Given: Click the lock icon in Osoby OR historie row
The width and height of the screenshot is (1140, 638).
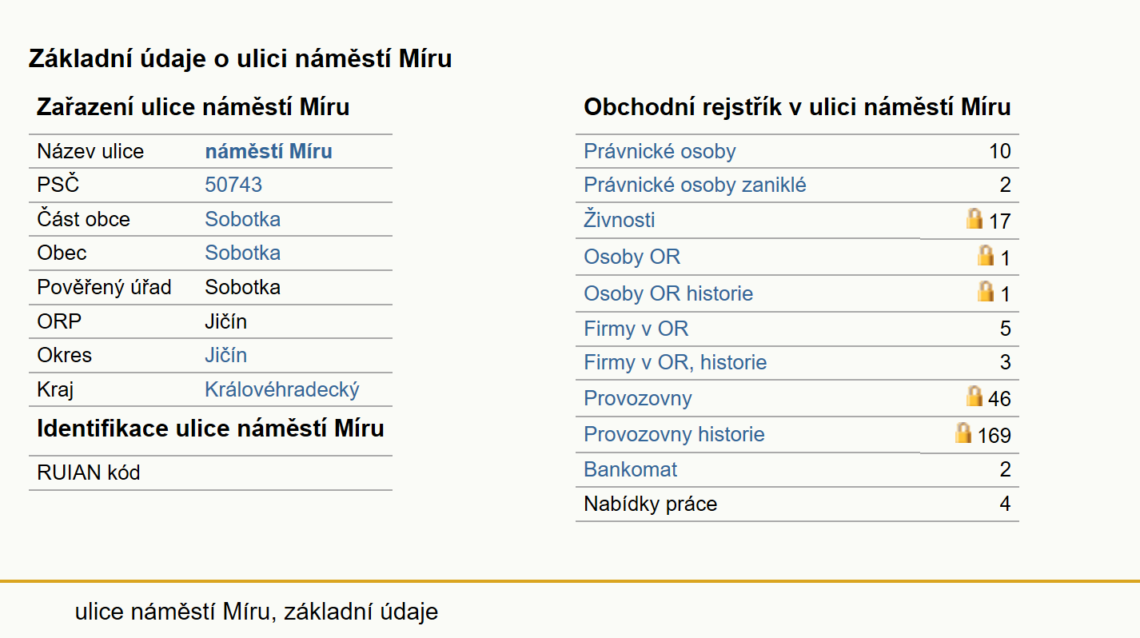Looking at the screenshot, I should tap(986, 291).
